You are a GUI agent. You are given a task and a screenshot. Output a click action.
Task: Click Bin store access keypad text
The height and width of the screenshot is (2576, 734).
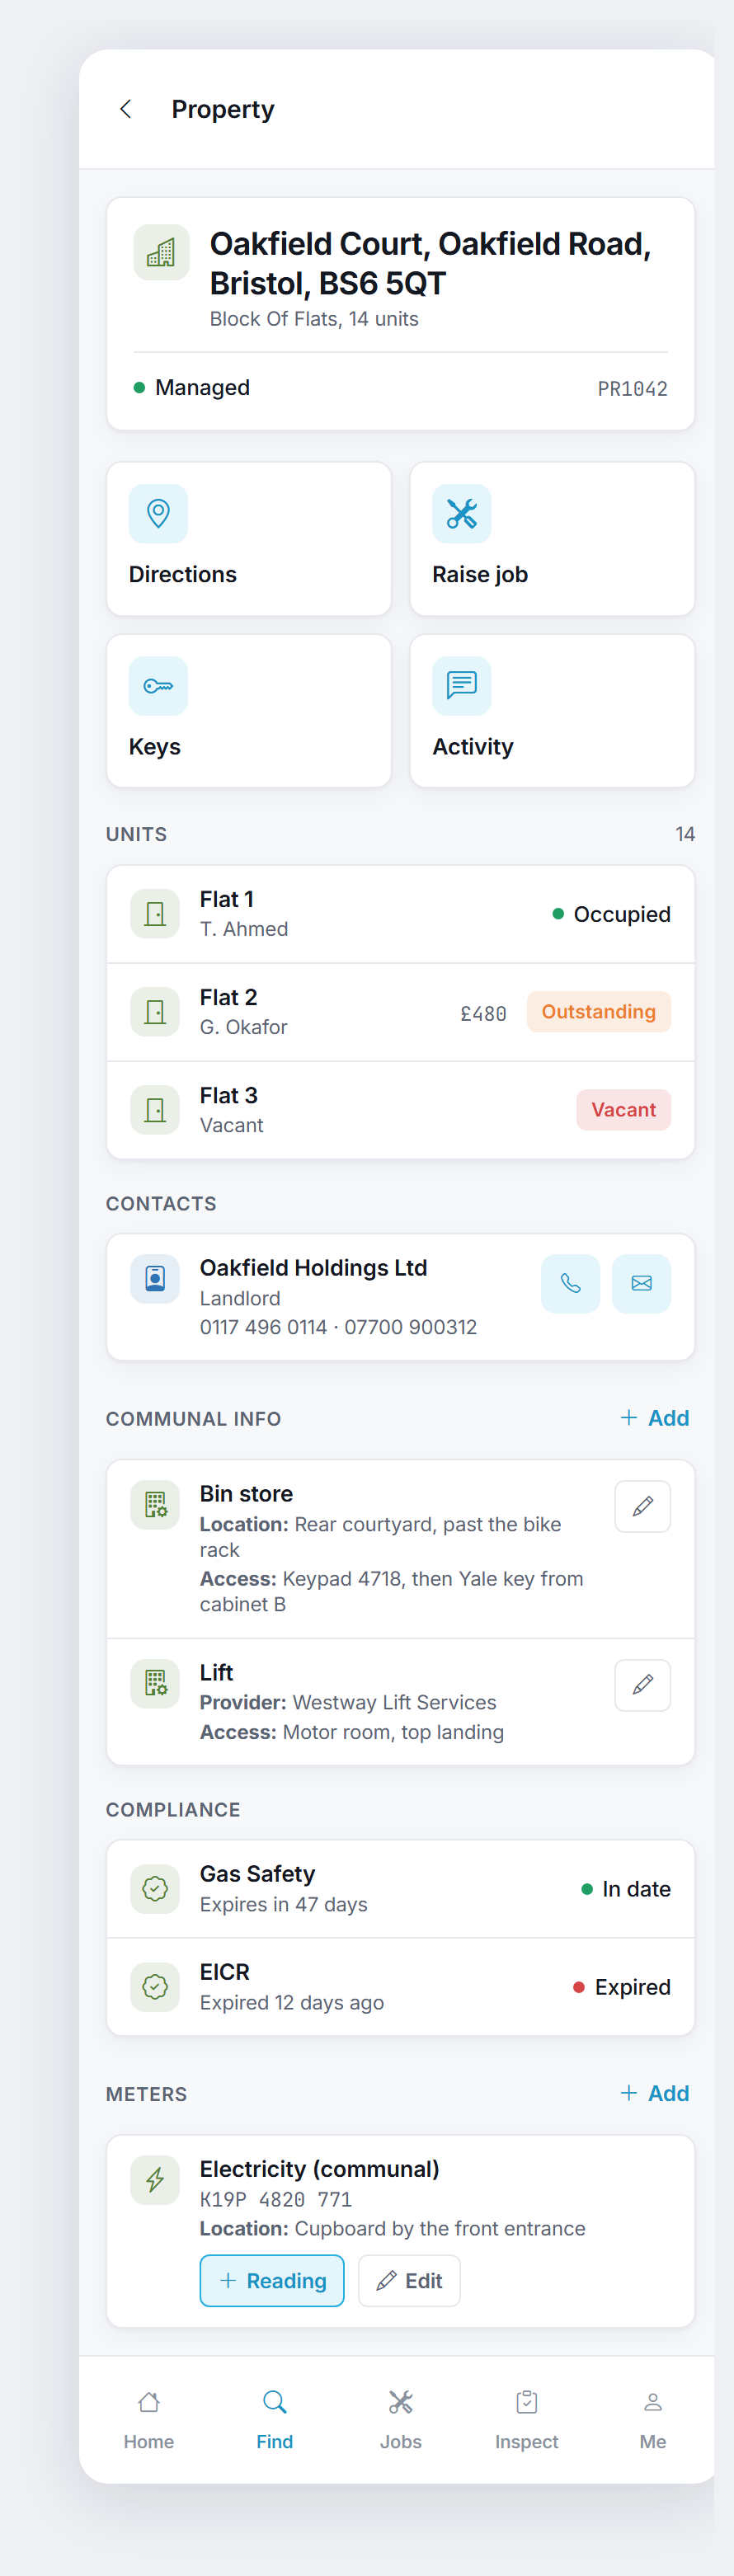[x=392, y=1591]
